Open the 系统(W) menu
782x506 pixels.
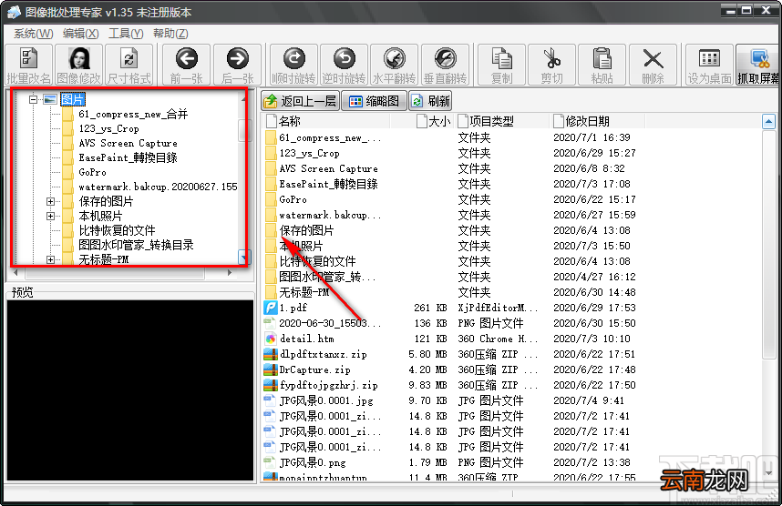pyautogui.click(x=34, y=34)
